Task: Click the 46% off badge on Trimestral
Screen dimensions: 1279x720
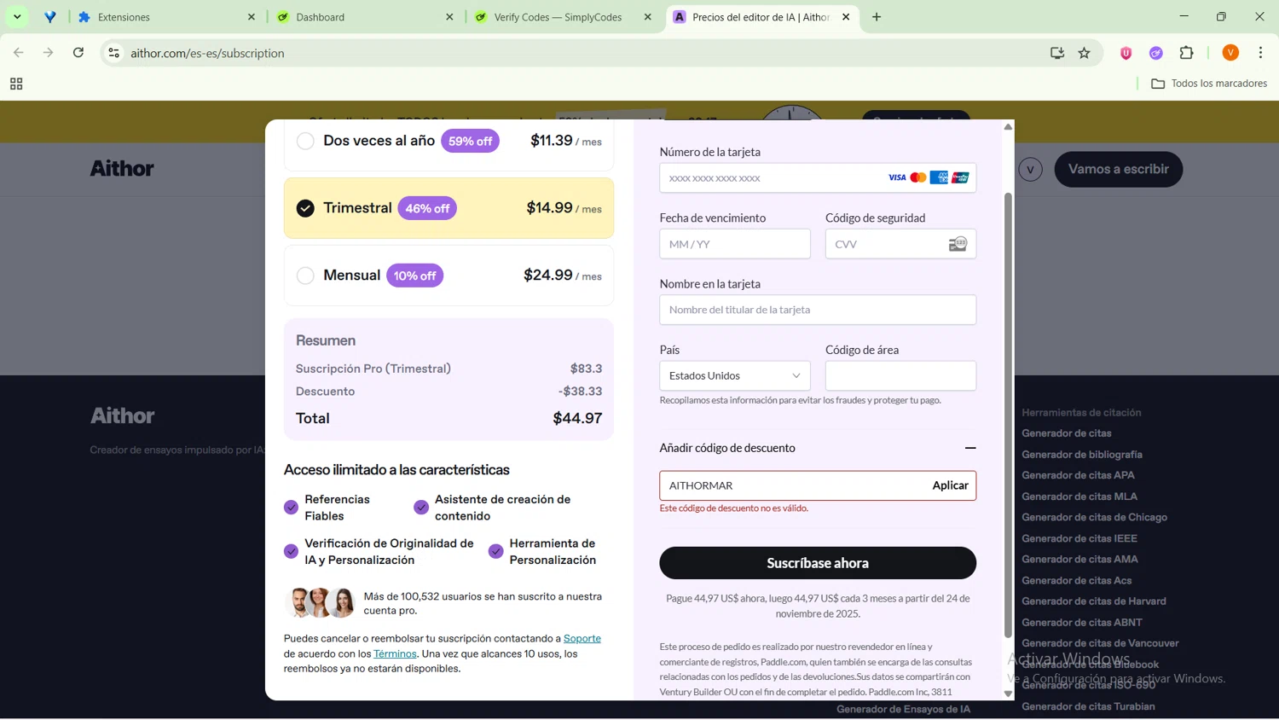Action: coord(427,208)
